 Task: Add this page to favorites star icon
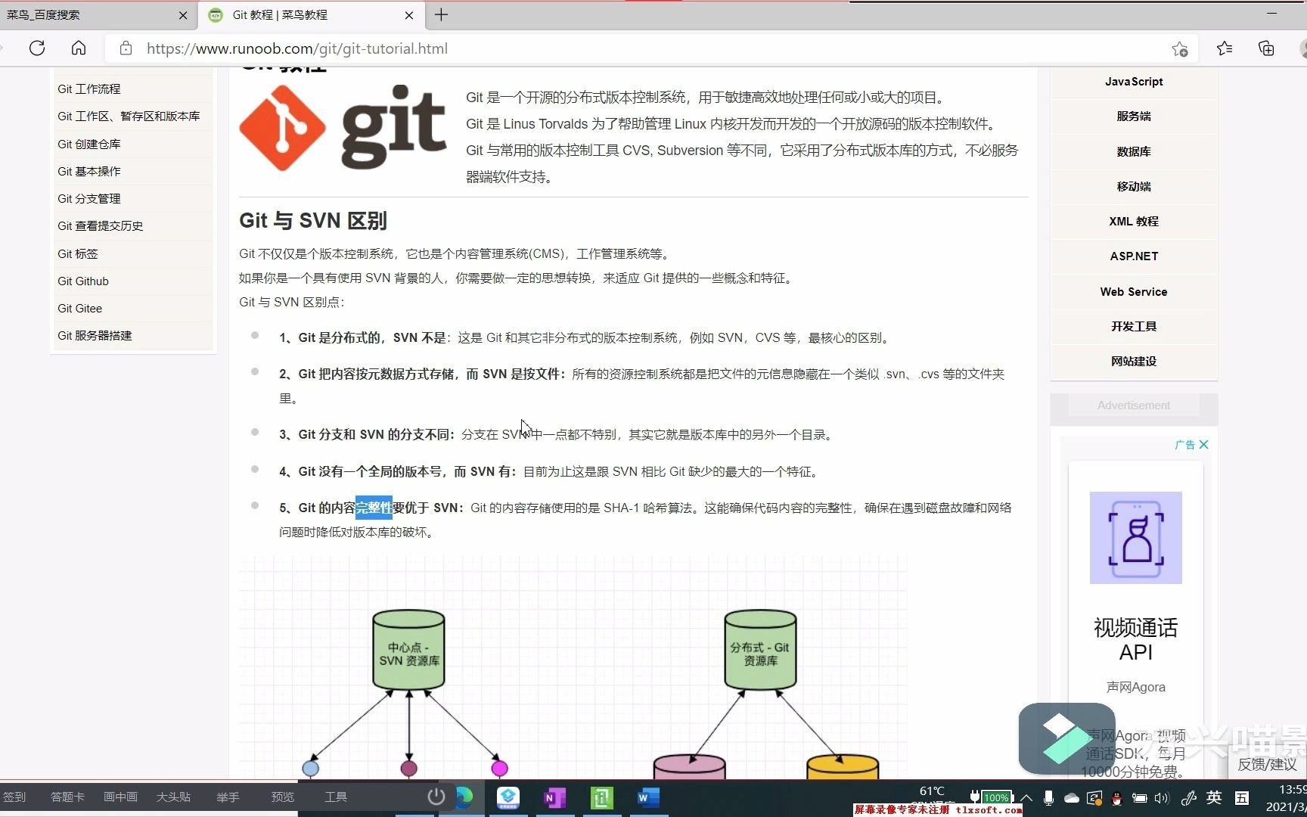click(1180, 48)
